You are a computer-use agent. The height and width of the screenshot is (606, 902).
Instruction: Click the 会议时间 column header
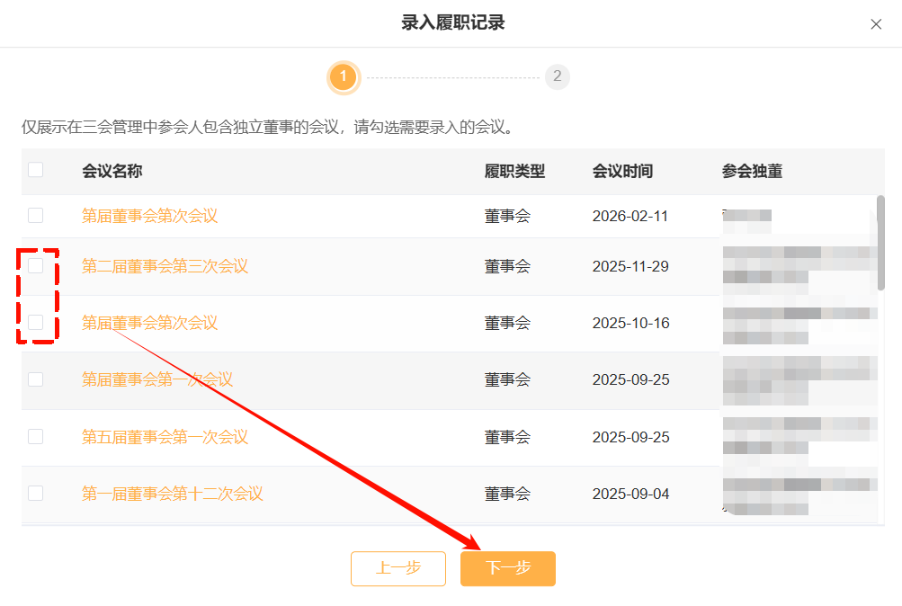pyautogui.click(x=622, y=171)
